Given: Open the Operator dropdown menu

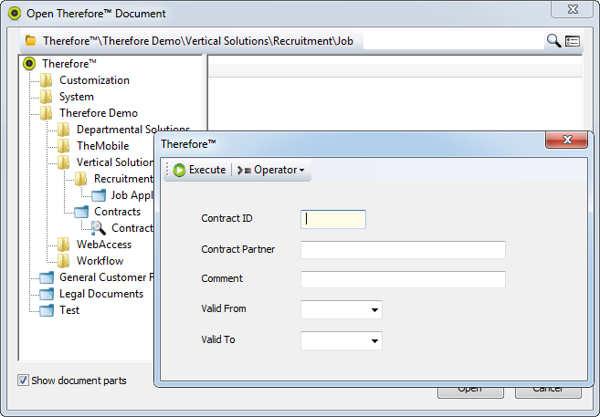Looking at the screenshot, I should pos(272,170).
